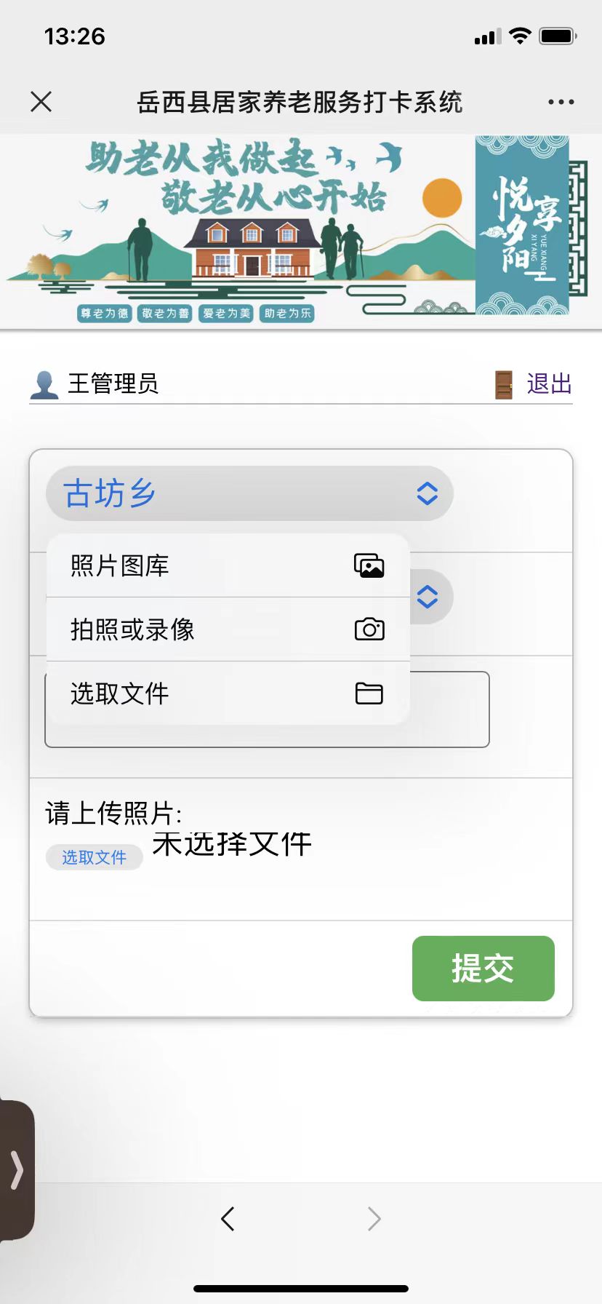602x1304 pixels.
Task: Click the 王管理员 user avatar icon
Action: pyautogui.click(x=44, y=384)
